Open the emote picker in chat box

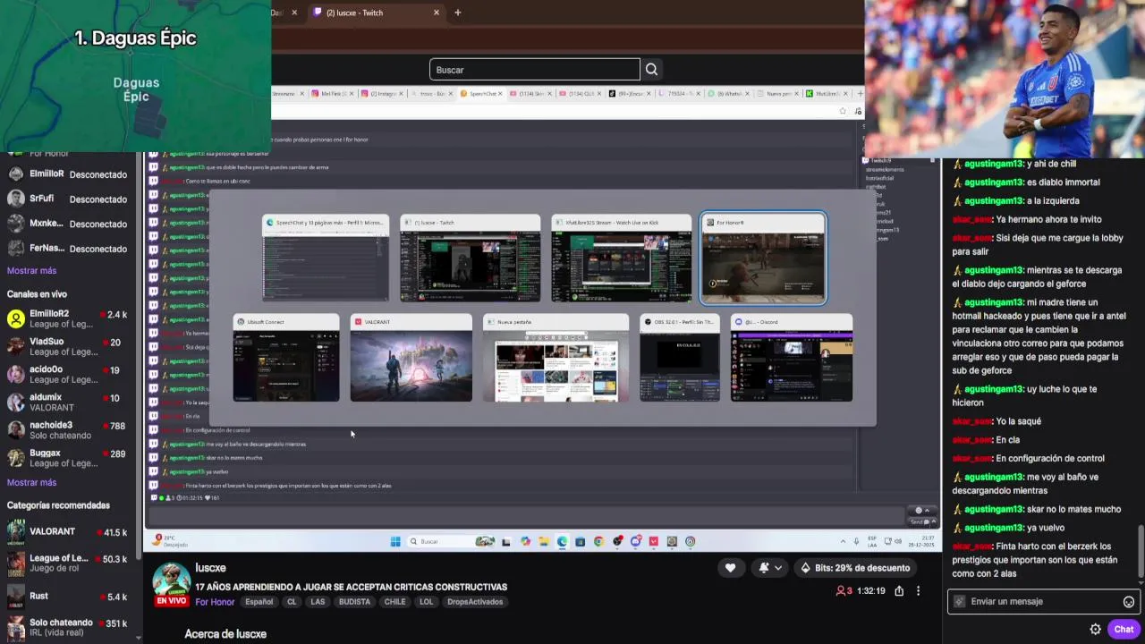click(x=1129, y=602)
